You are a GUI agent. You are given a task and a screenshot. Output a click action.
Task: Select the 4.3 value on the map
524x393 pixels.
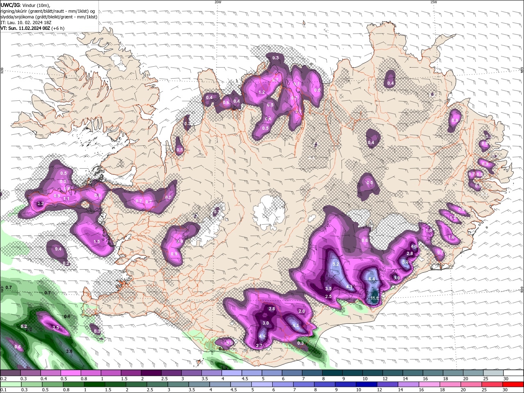click(x=349, y=287)
